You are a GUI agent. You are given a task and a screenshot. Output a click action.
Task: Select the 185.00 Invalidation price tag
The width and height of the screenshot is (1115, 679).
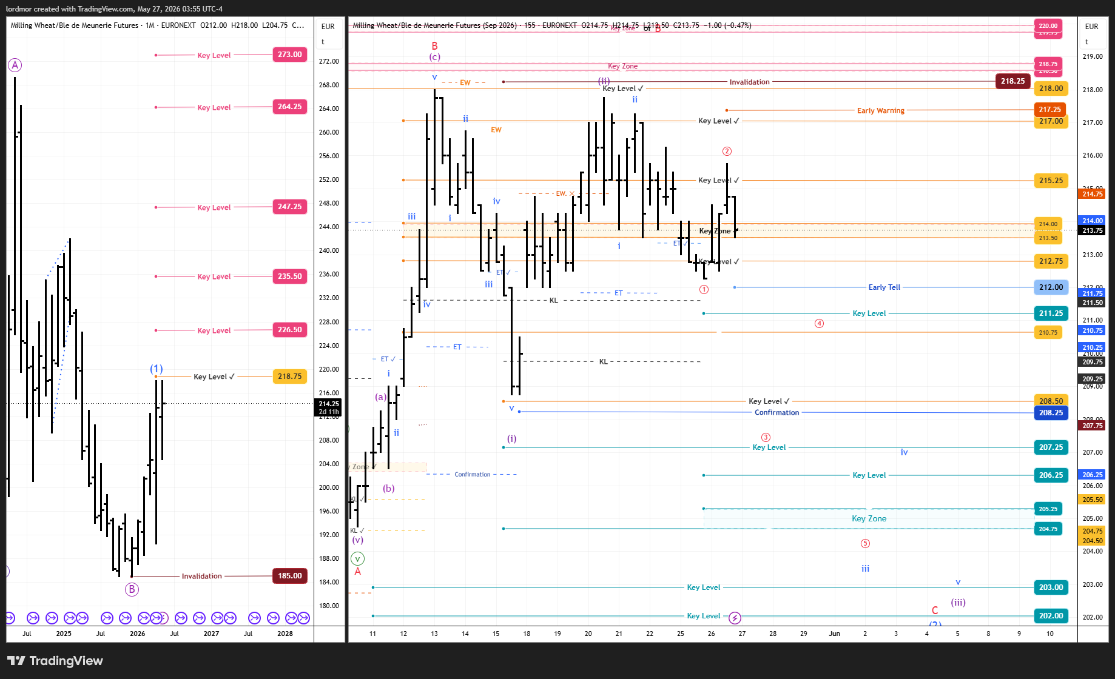pyautogui.click(x=290, y=576)
